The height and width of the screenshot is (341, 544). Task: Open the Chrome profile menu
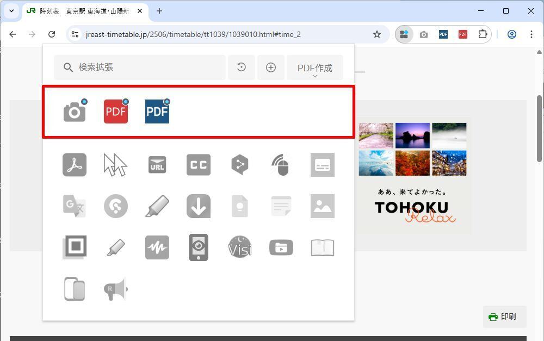[512, 34]
